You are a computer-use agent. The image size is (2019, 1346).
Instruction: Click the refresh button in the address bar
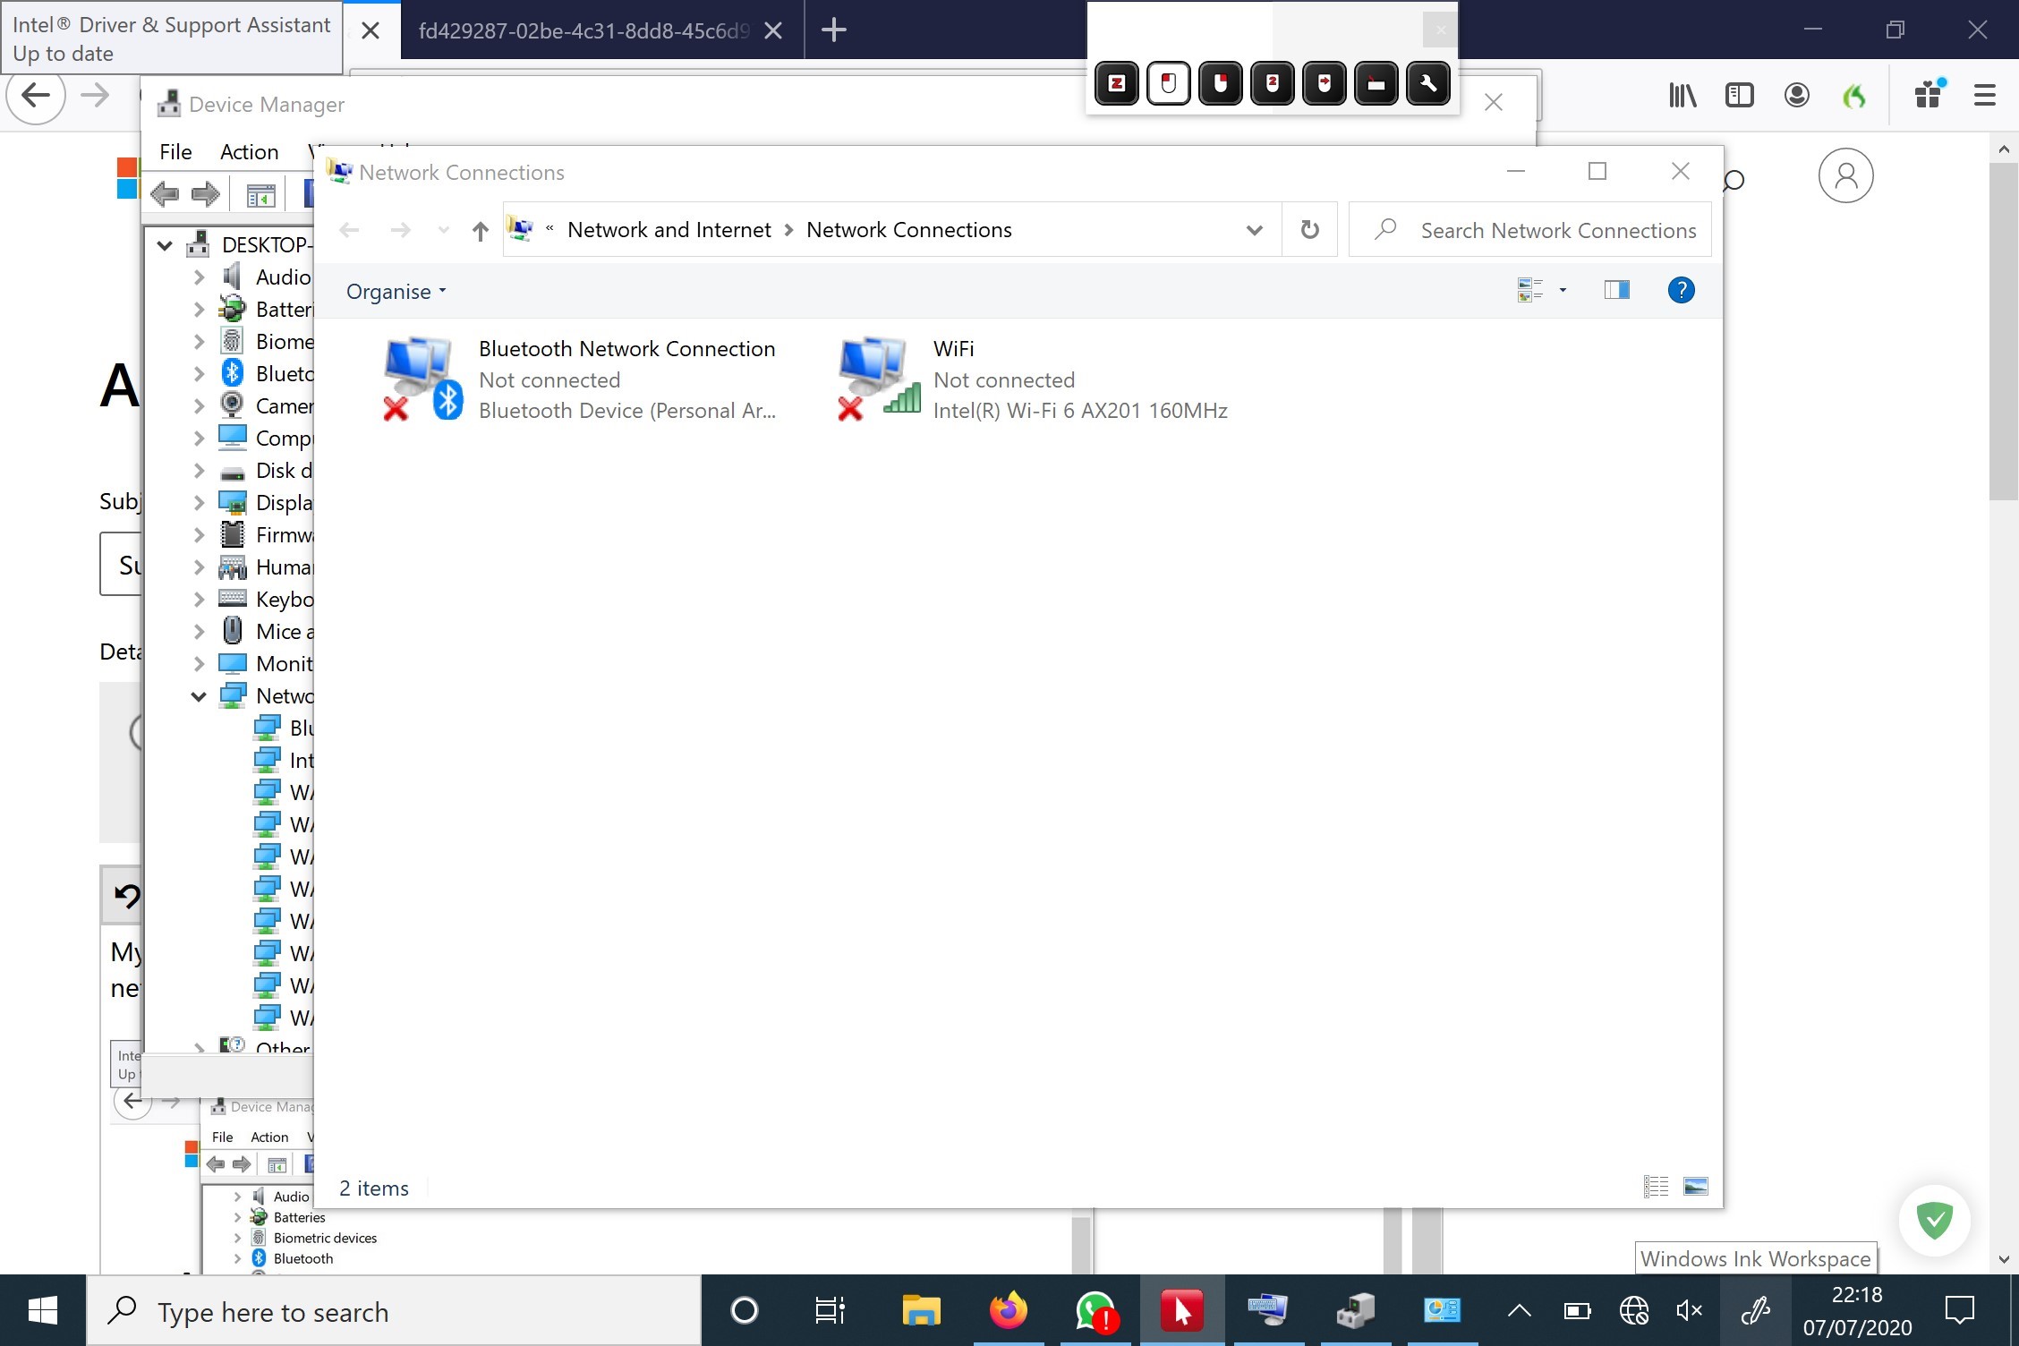(1309, 230)
